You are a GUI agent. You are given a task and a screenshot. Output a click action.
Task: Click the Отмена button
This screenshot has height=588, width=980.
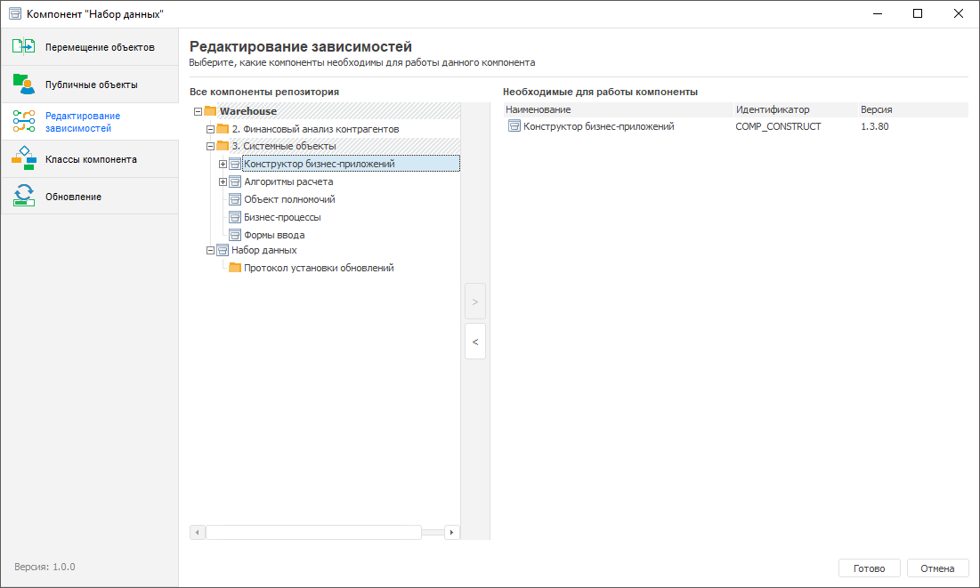coord(937,568)
